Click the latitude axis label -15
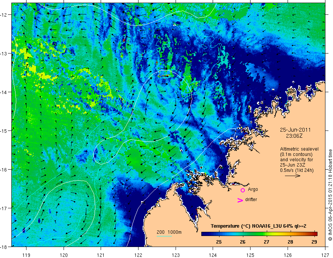 pyautogui.click(x=4, y=131)
